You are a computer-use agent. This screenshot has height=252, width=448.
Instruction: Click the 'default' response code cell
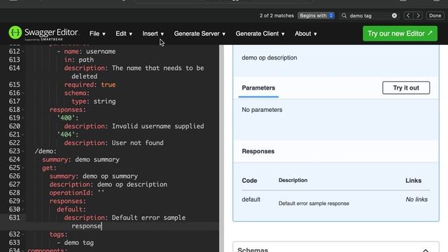[251, 199]
